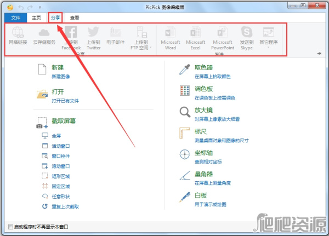This screenshot has width=329, height=236.
Task: Click the Open (打开) folder icon
Action: [x=42, y=94]
